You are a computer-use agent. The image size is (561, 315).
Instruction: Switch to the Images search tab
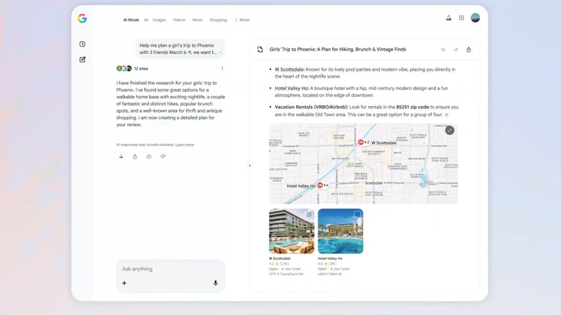[x=159, y=19]
